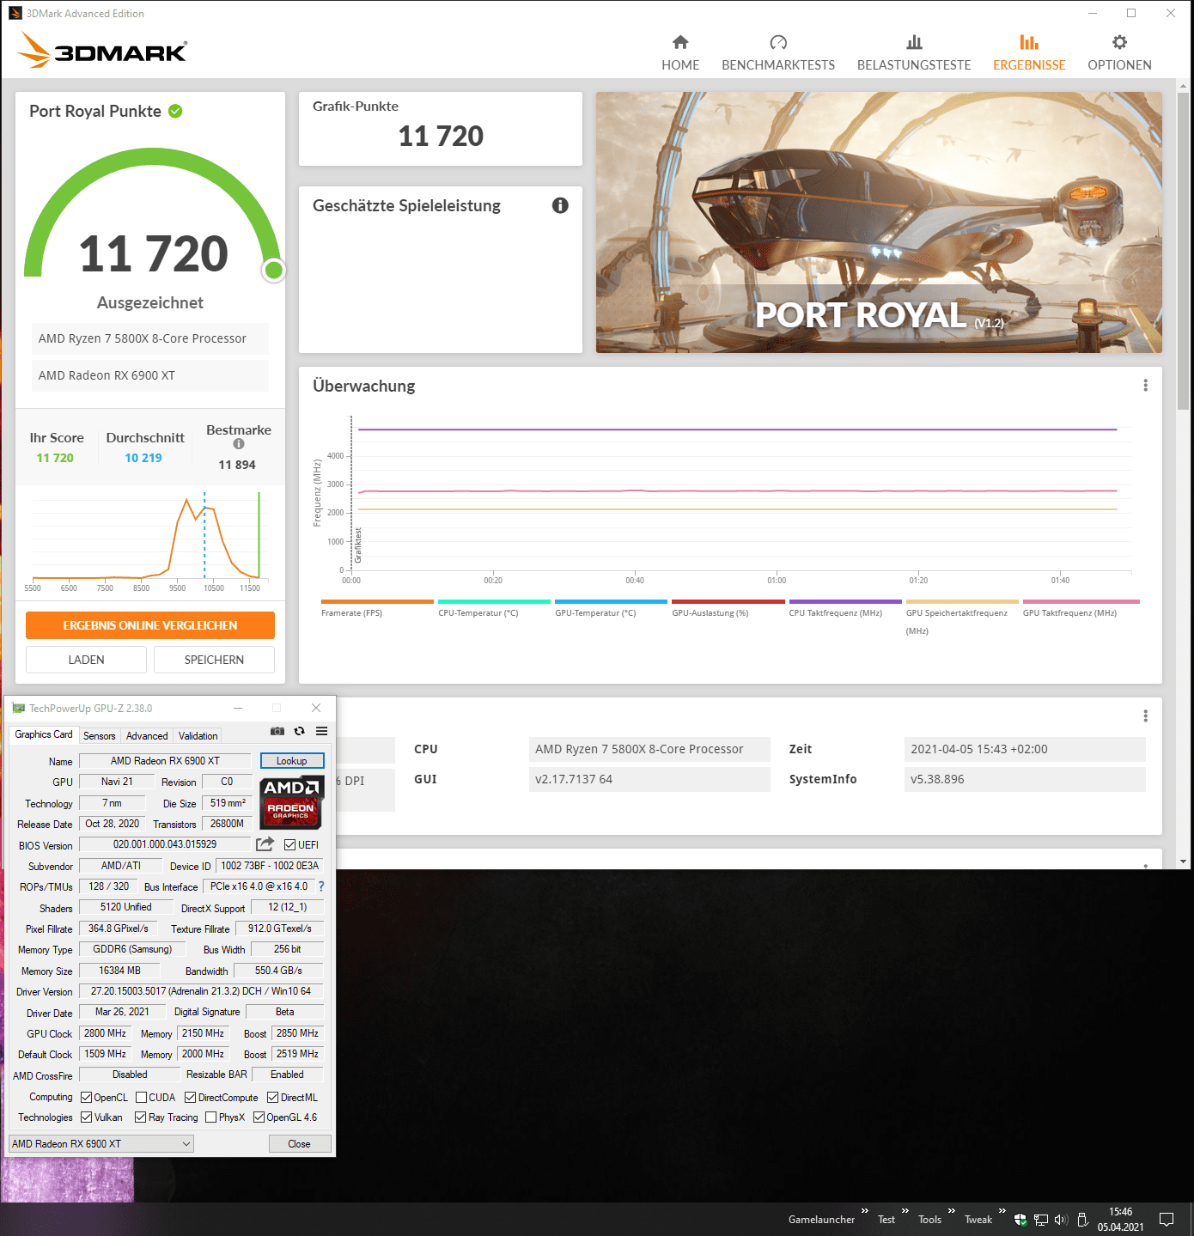Image resolution: width=1194 pixels, height=1236 pixels.
Task: Click the SPEICHERN button
Action: point(214,660)
